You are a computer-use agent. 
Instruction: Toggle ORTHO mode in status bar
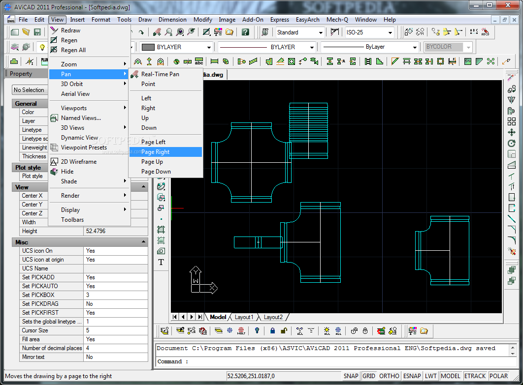coord(389,376)
